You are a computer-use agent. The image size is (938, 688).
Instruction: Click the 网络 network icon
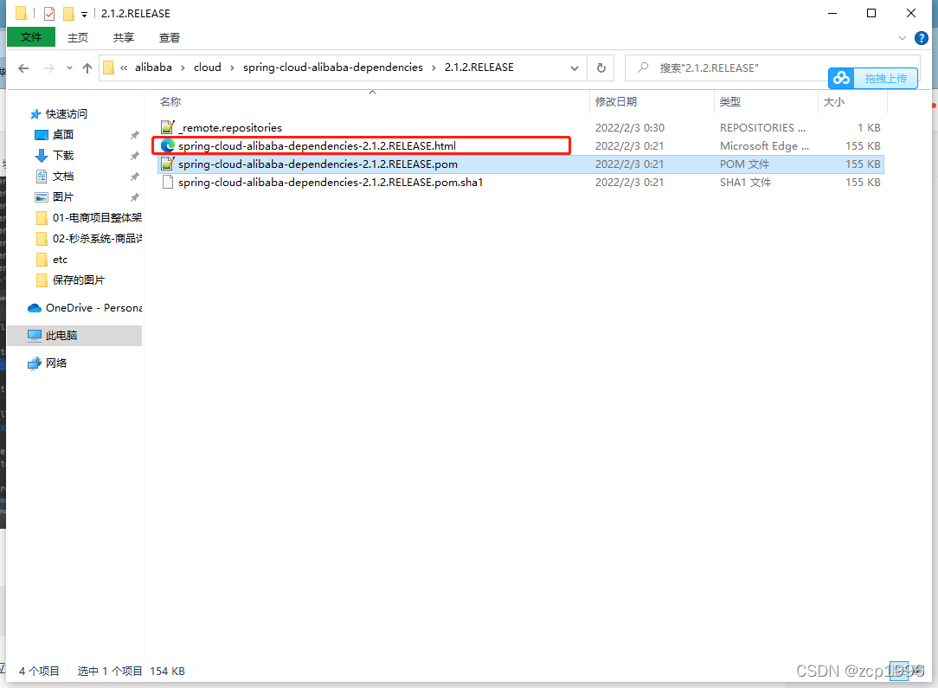click(35, 363)
